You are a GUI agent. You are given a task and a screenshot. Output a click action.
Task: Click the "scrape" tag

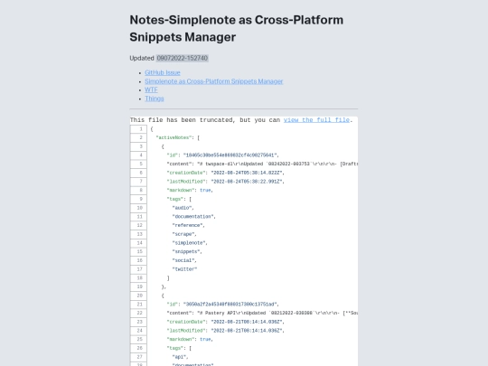point(183,234)
